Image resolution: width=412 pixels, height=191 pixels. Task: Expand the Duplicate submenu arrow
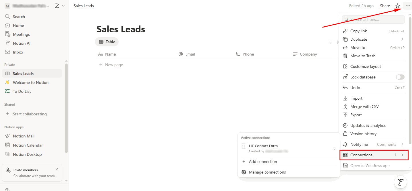(x=402, y=39)
